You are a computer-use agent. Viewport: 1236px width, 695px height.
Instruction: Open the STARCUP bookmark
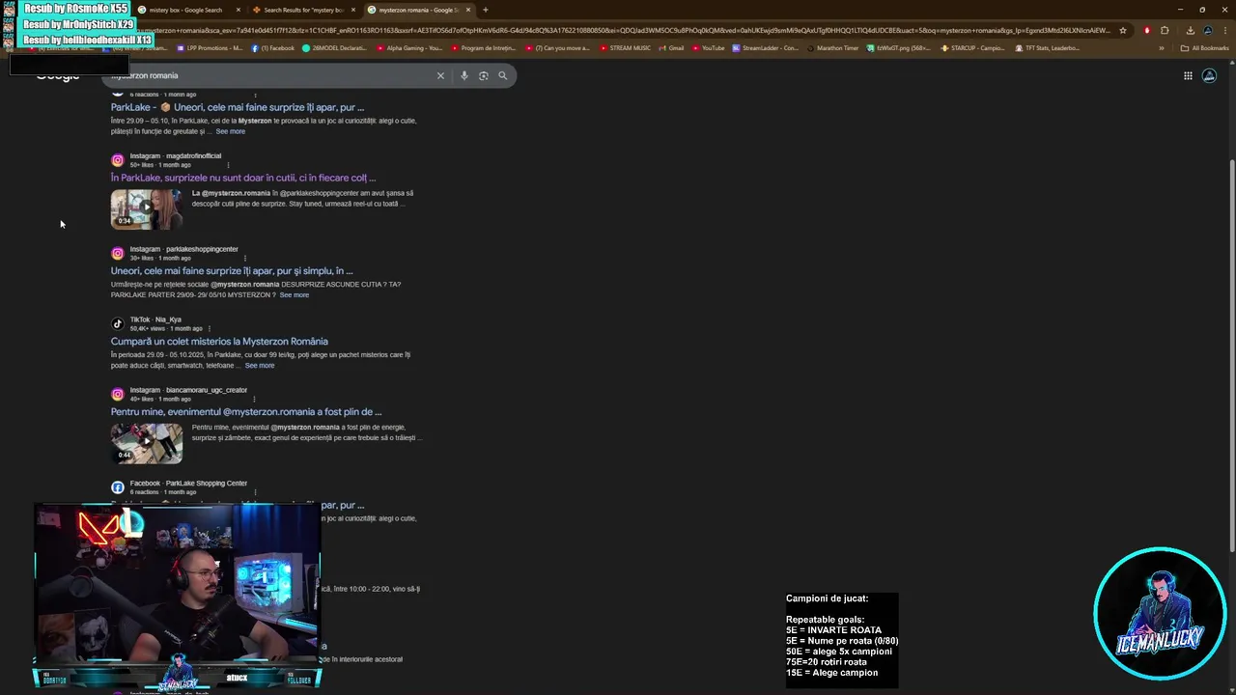pyautogui.click(x=972, y=47)
